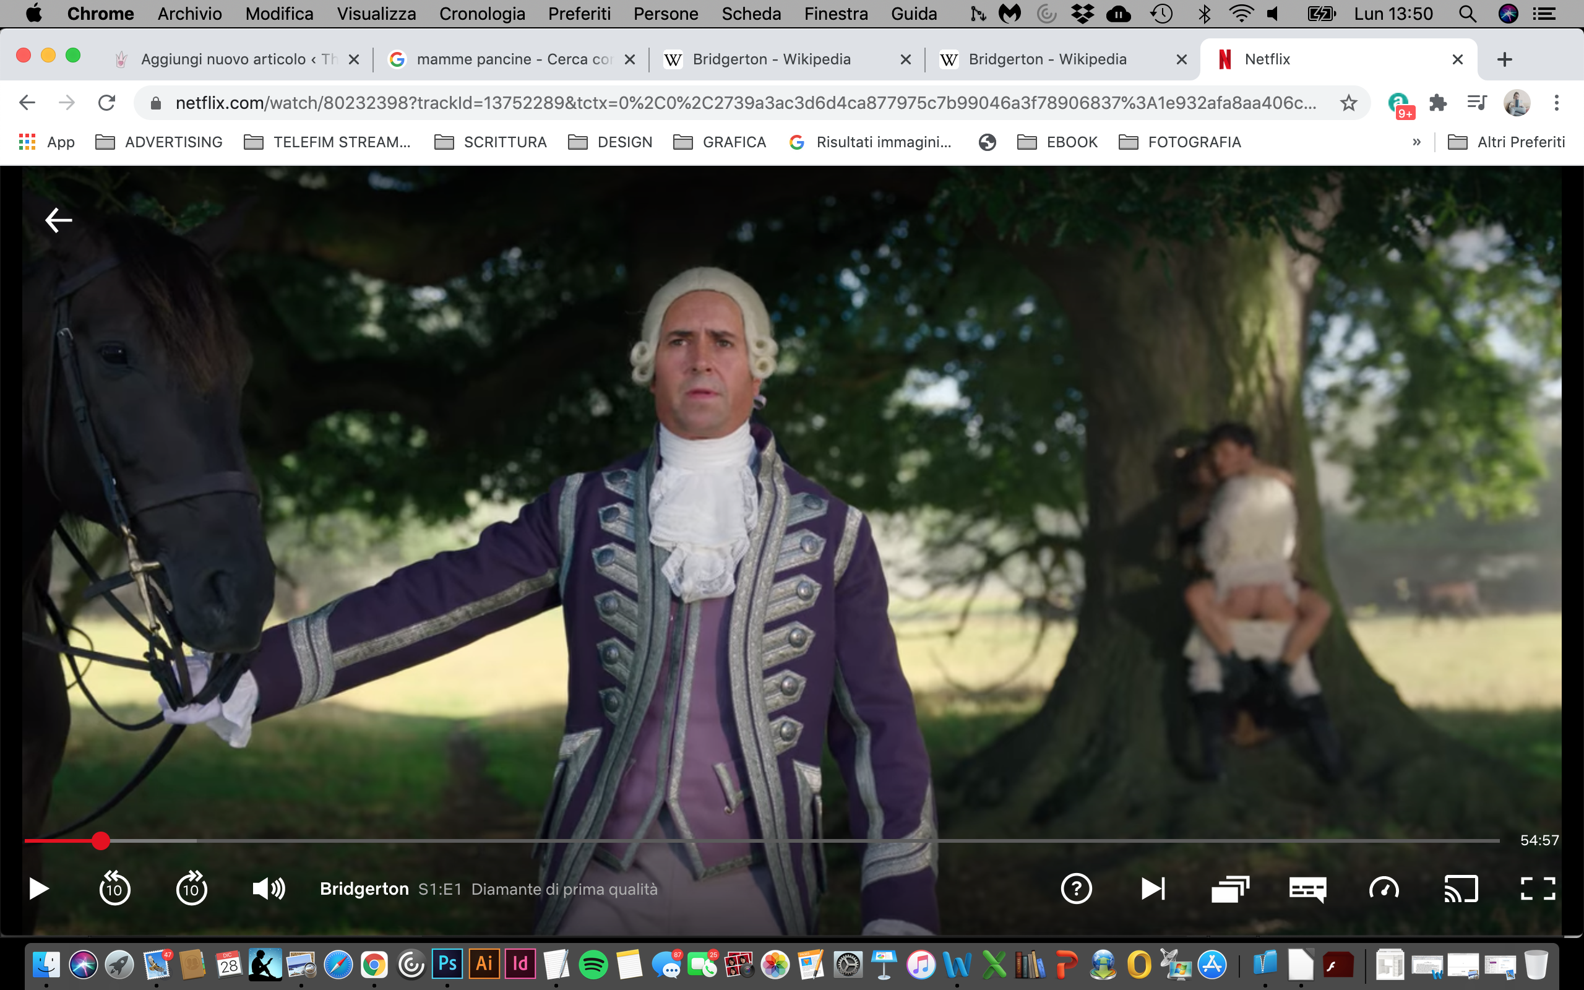
Task: Open the Scheda menu
Action: tap(751, 14)
